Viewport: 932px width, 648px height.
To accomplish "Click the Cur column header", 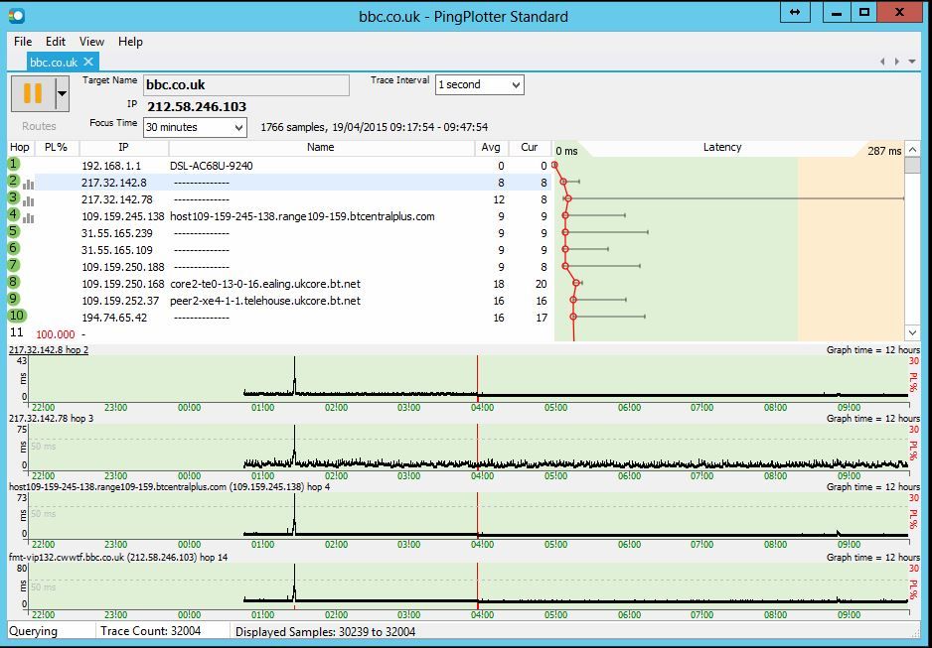I will 529,147.
